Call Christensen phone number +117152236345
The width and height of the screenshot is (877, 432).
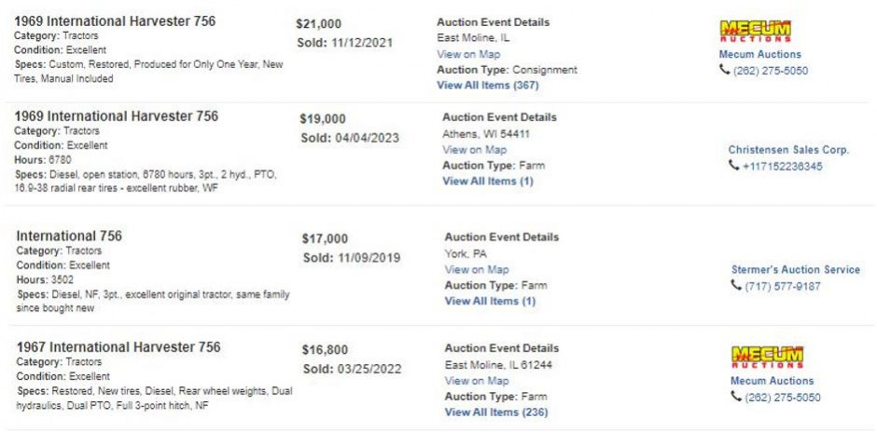[783, 167]
